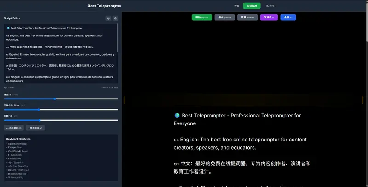Open the 博客 blog link
This screenshot has height=187, width=368.
236,6
